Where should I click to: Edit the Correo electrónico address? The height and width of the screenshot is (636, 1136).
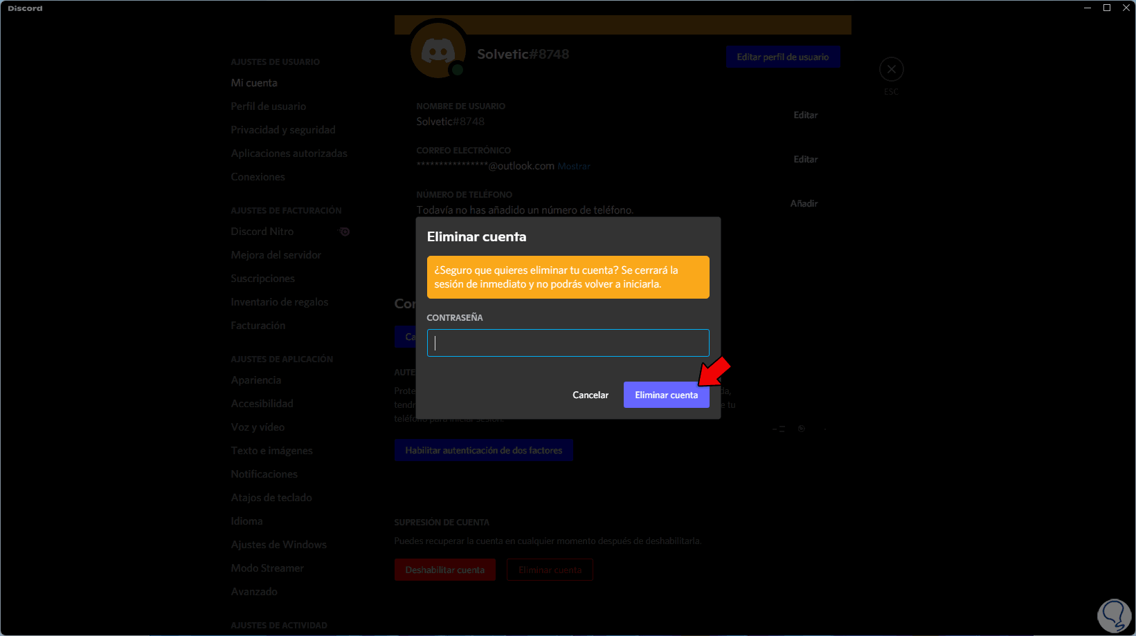[806, 159]
